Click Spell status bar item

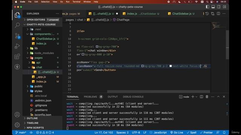click(x=192, y=132)
